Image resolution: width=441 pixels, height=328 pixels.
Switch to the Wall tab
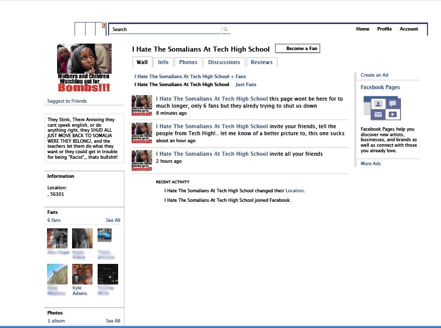tap(142, 62)
